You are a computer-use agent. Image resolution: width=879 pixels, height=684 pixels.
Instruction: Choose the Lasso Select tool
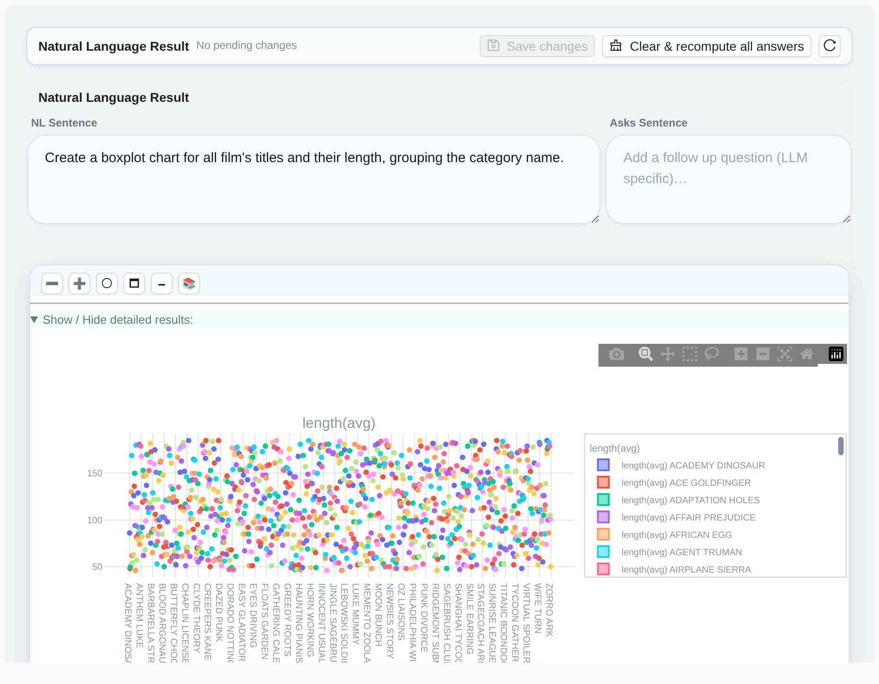click(x=711, y=354)
